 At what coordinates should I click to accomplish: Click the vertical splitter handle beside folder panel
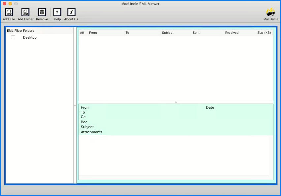tap(75, 105)
